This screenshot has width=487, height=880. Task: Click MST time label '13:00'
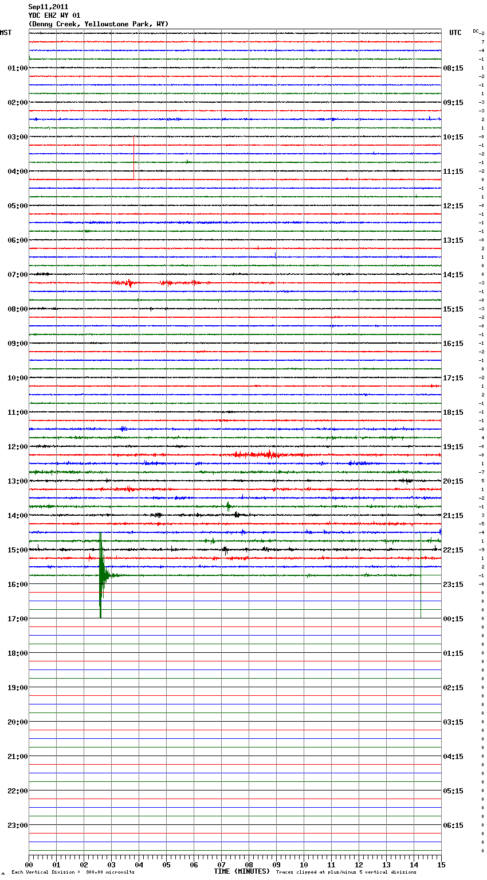click(17, 481)
